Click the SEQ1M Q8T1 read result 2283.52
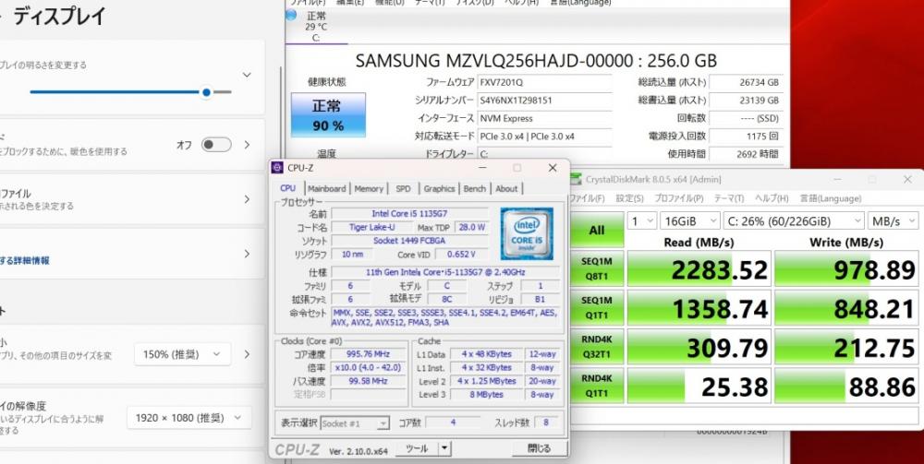 click(699, 269)
